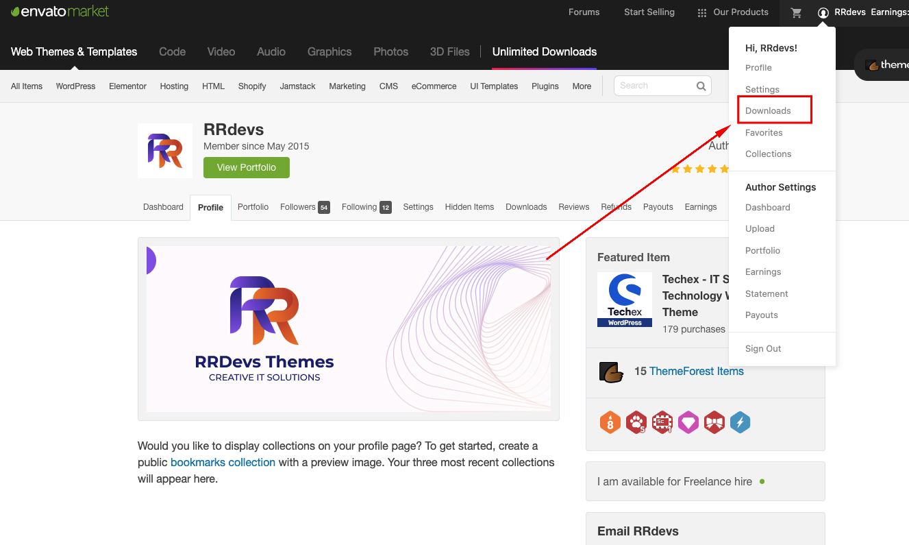Click the Envato Market logo

pos(60,12)
